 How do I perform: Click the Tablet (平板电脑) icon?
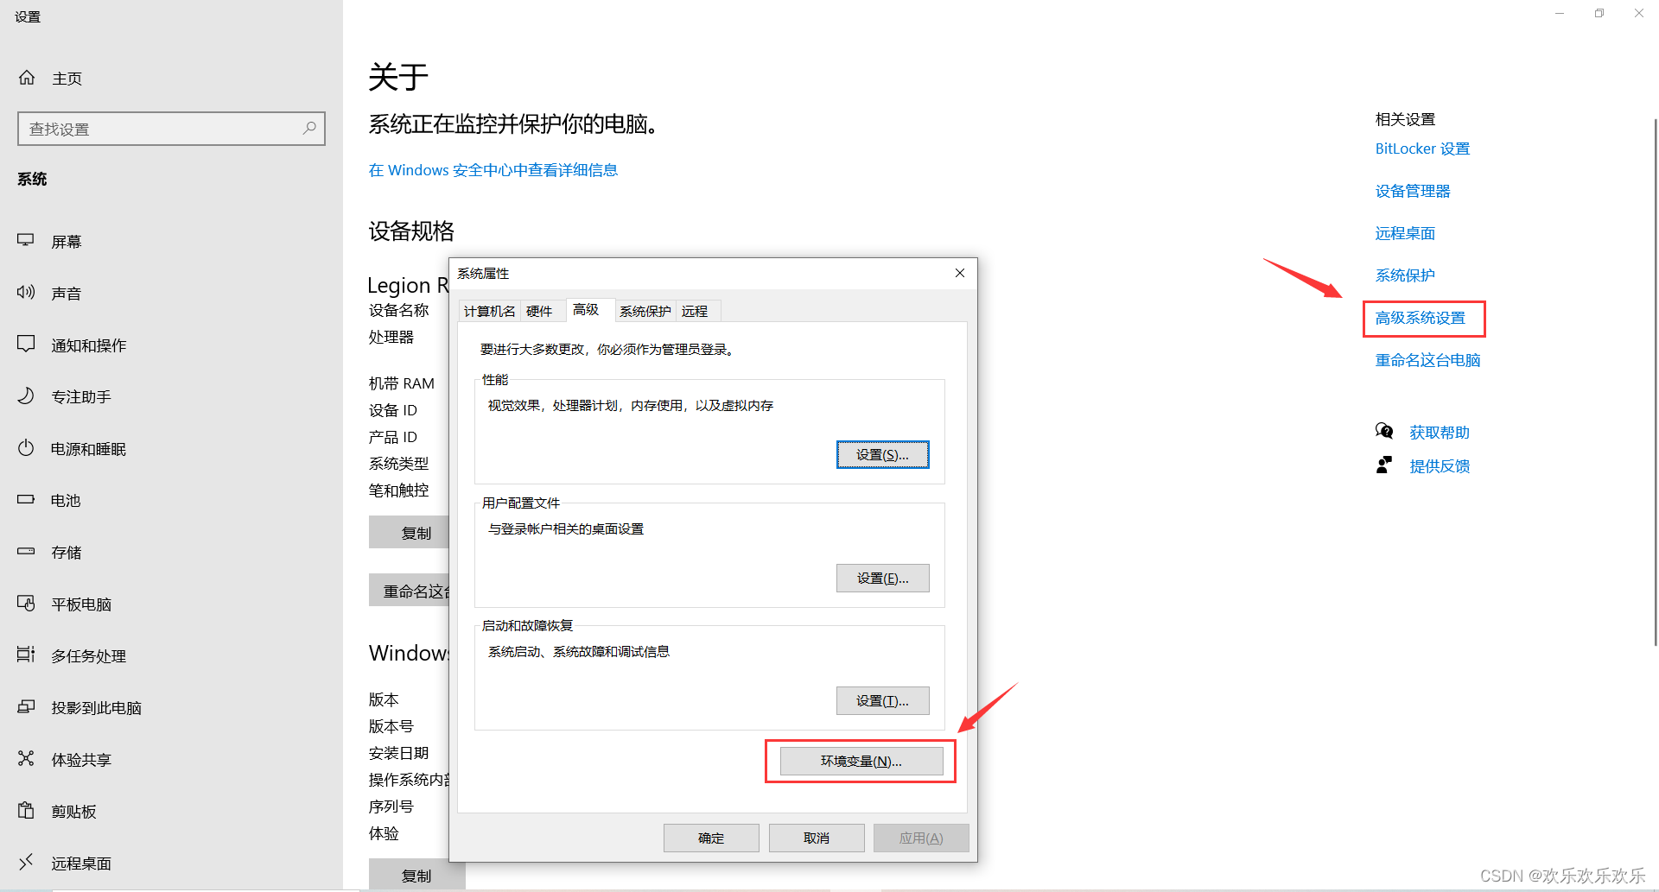click(26, 604)
